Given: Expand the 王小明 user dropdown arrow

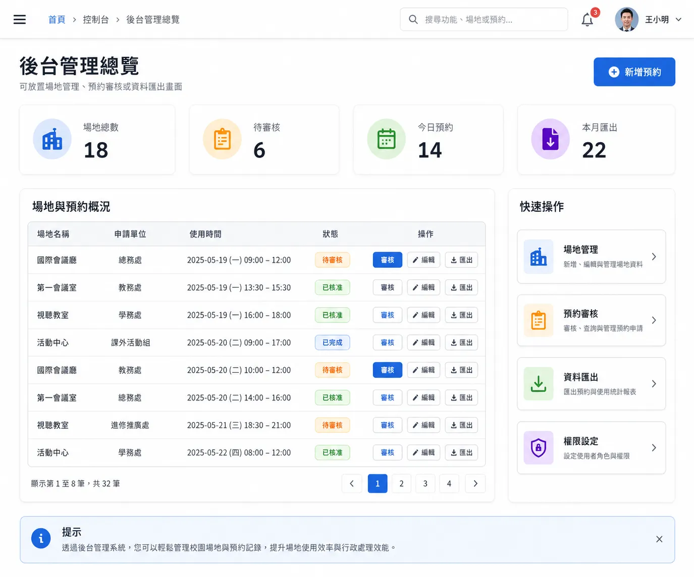Looking at the screenshot, I should [678, 20].
